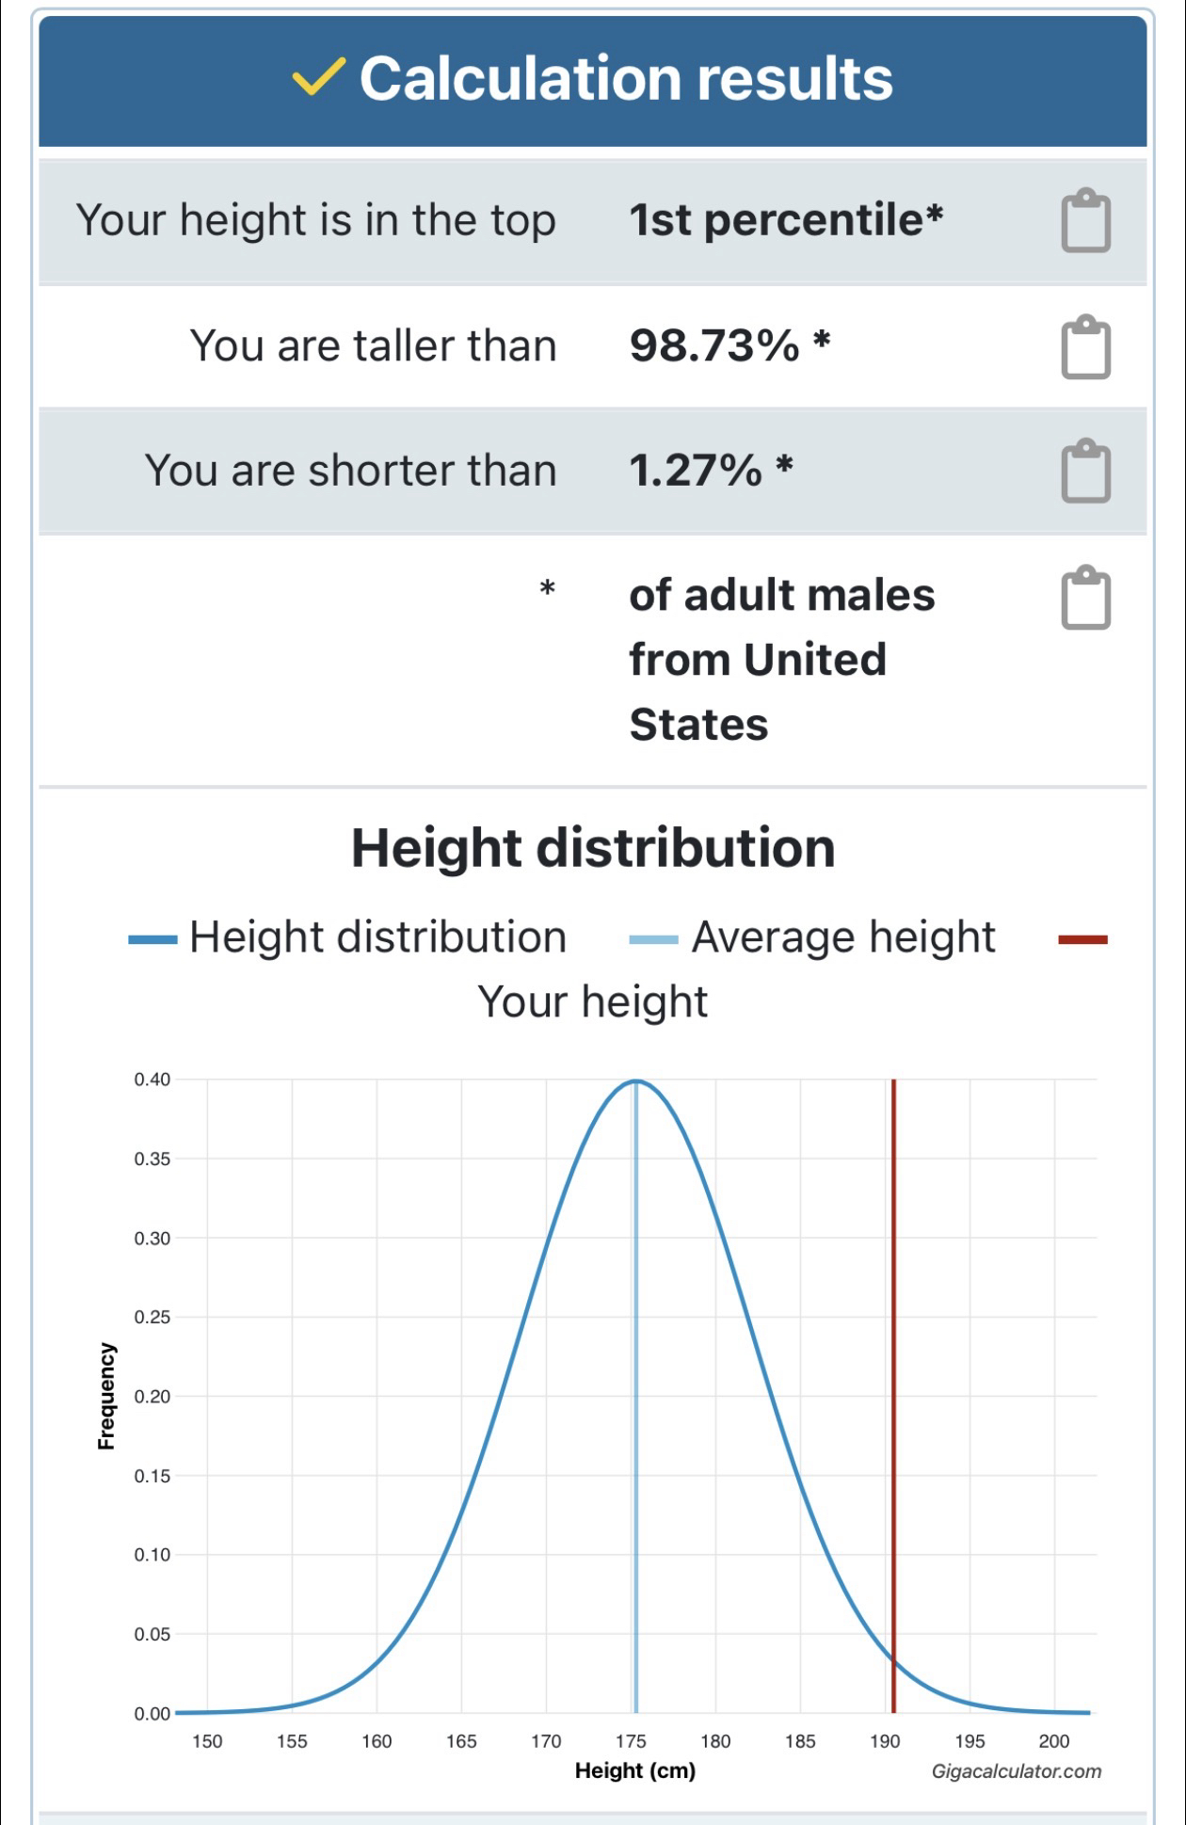The image size is (1186, 1825).
Task: Copy the 'shorter than' 1.27% value
Action: pyautogui.click(x=1085, y=471)
